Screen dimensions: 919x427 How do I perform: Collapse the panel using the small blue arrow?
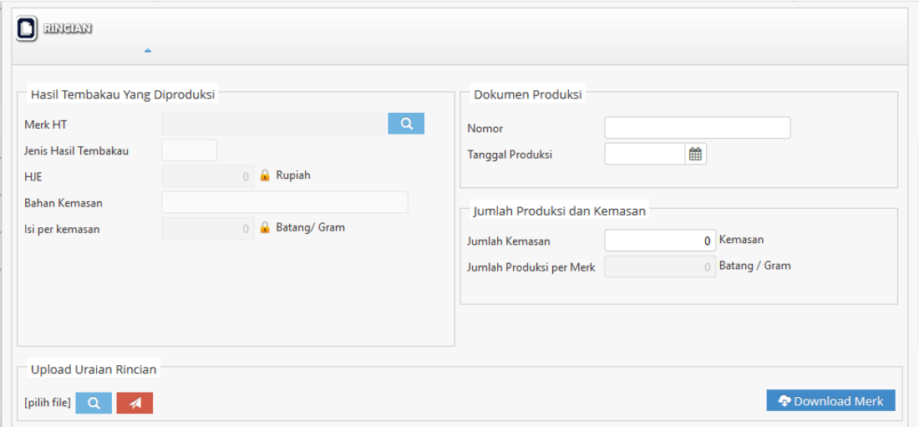click(148, 50)
